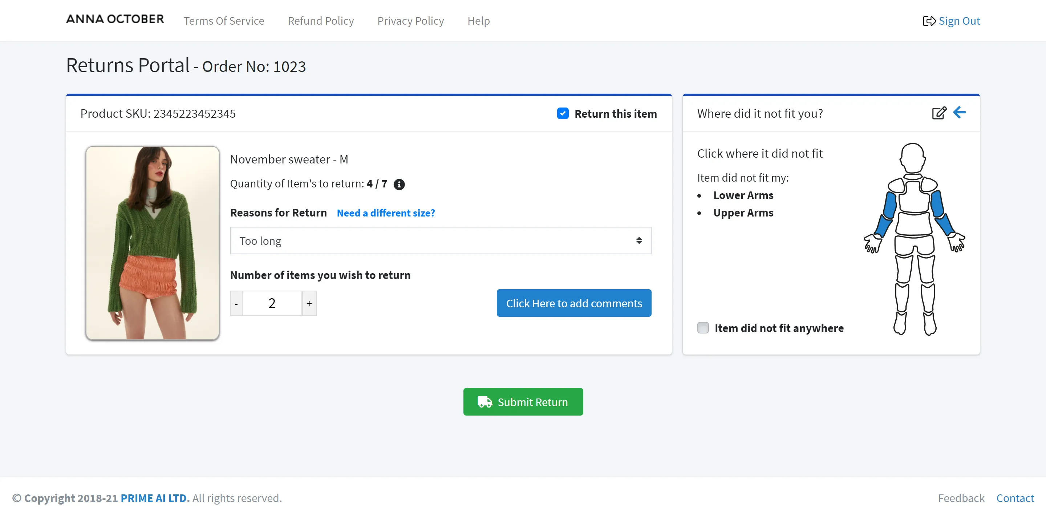Click the Upper Arms list entry
1046x518 pixels.
point(743,213)
